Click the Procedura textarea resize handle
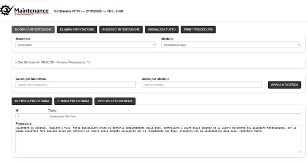Viewport: 308px width, 163px height. (x=299, y=152)
